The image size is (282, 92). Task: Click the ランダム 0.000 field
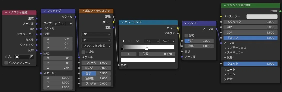click(x=96, y=84)
